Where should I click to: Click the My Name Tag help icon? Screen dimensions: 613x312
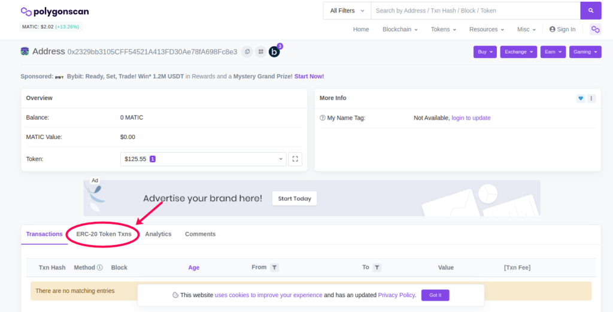pos(323,118)
